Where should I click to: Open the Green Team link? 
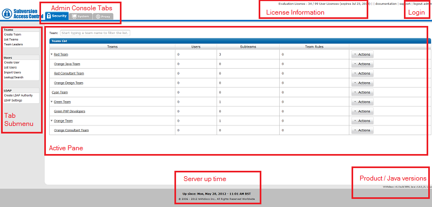tap(62, 102)
